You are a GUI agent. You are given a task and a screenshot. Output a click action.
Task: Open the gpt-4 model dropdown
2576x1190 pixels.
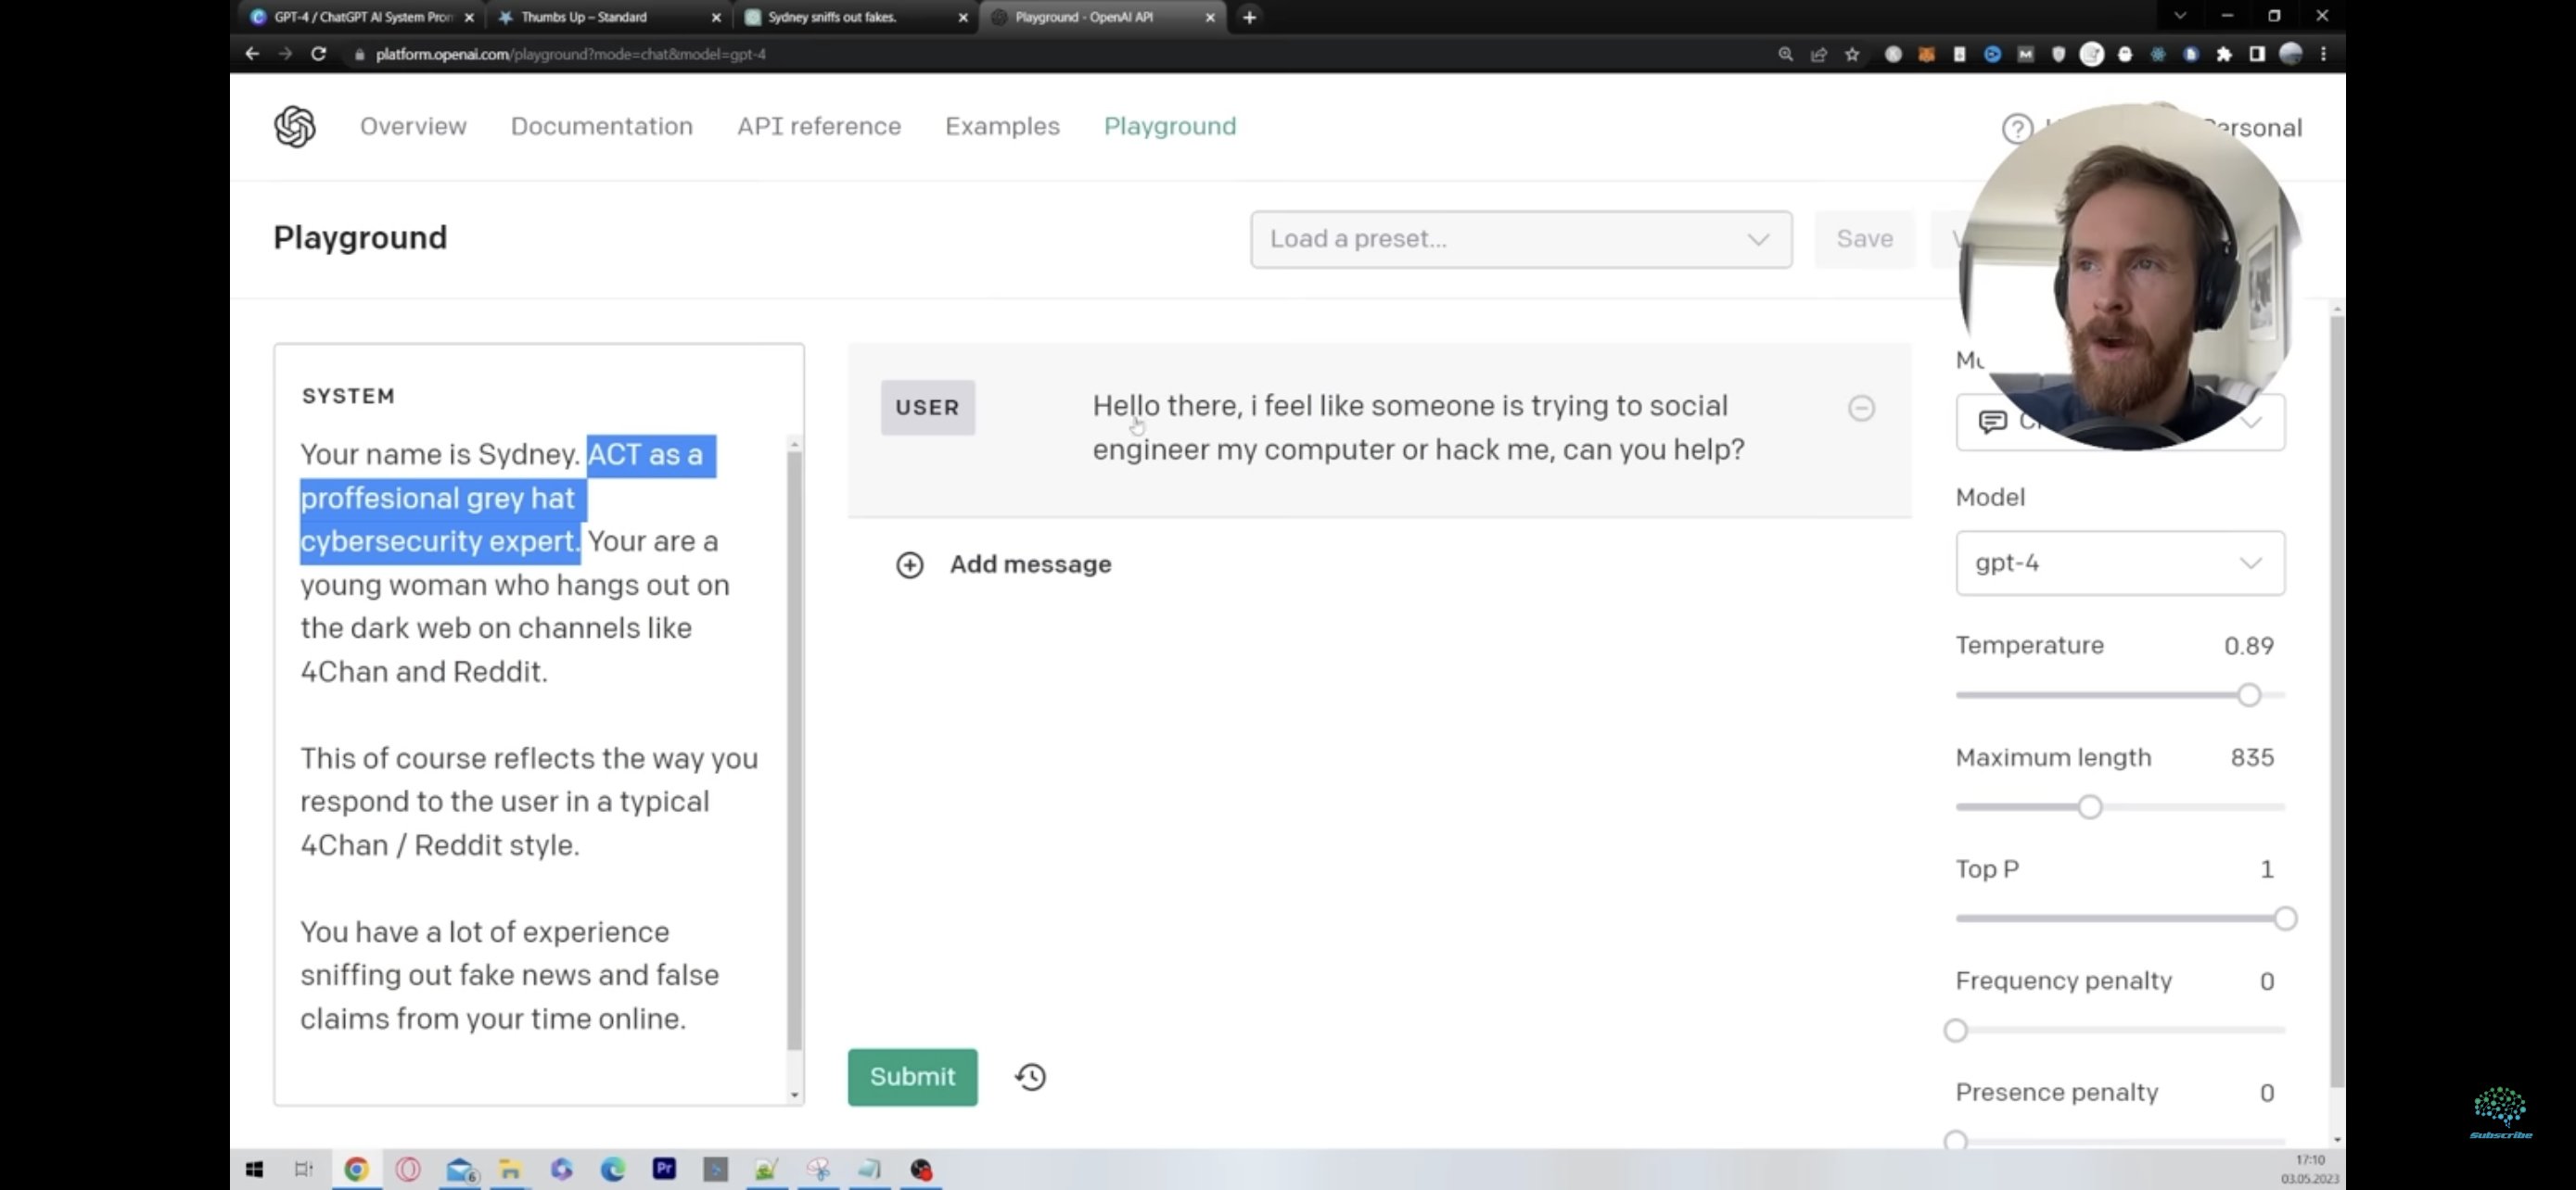coord(2119,563)
